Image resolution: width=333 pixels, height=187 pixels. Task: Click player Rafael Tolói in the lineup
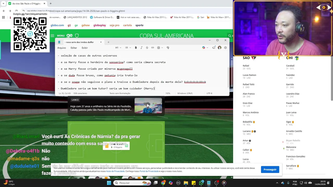(x=248, y=84)
